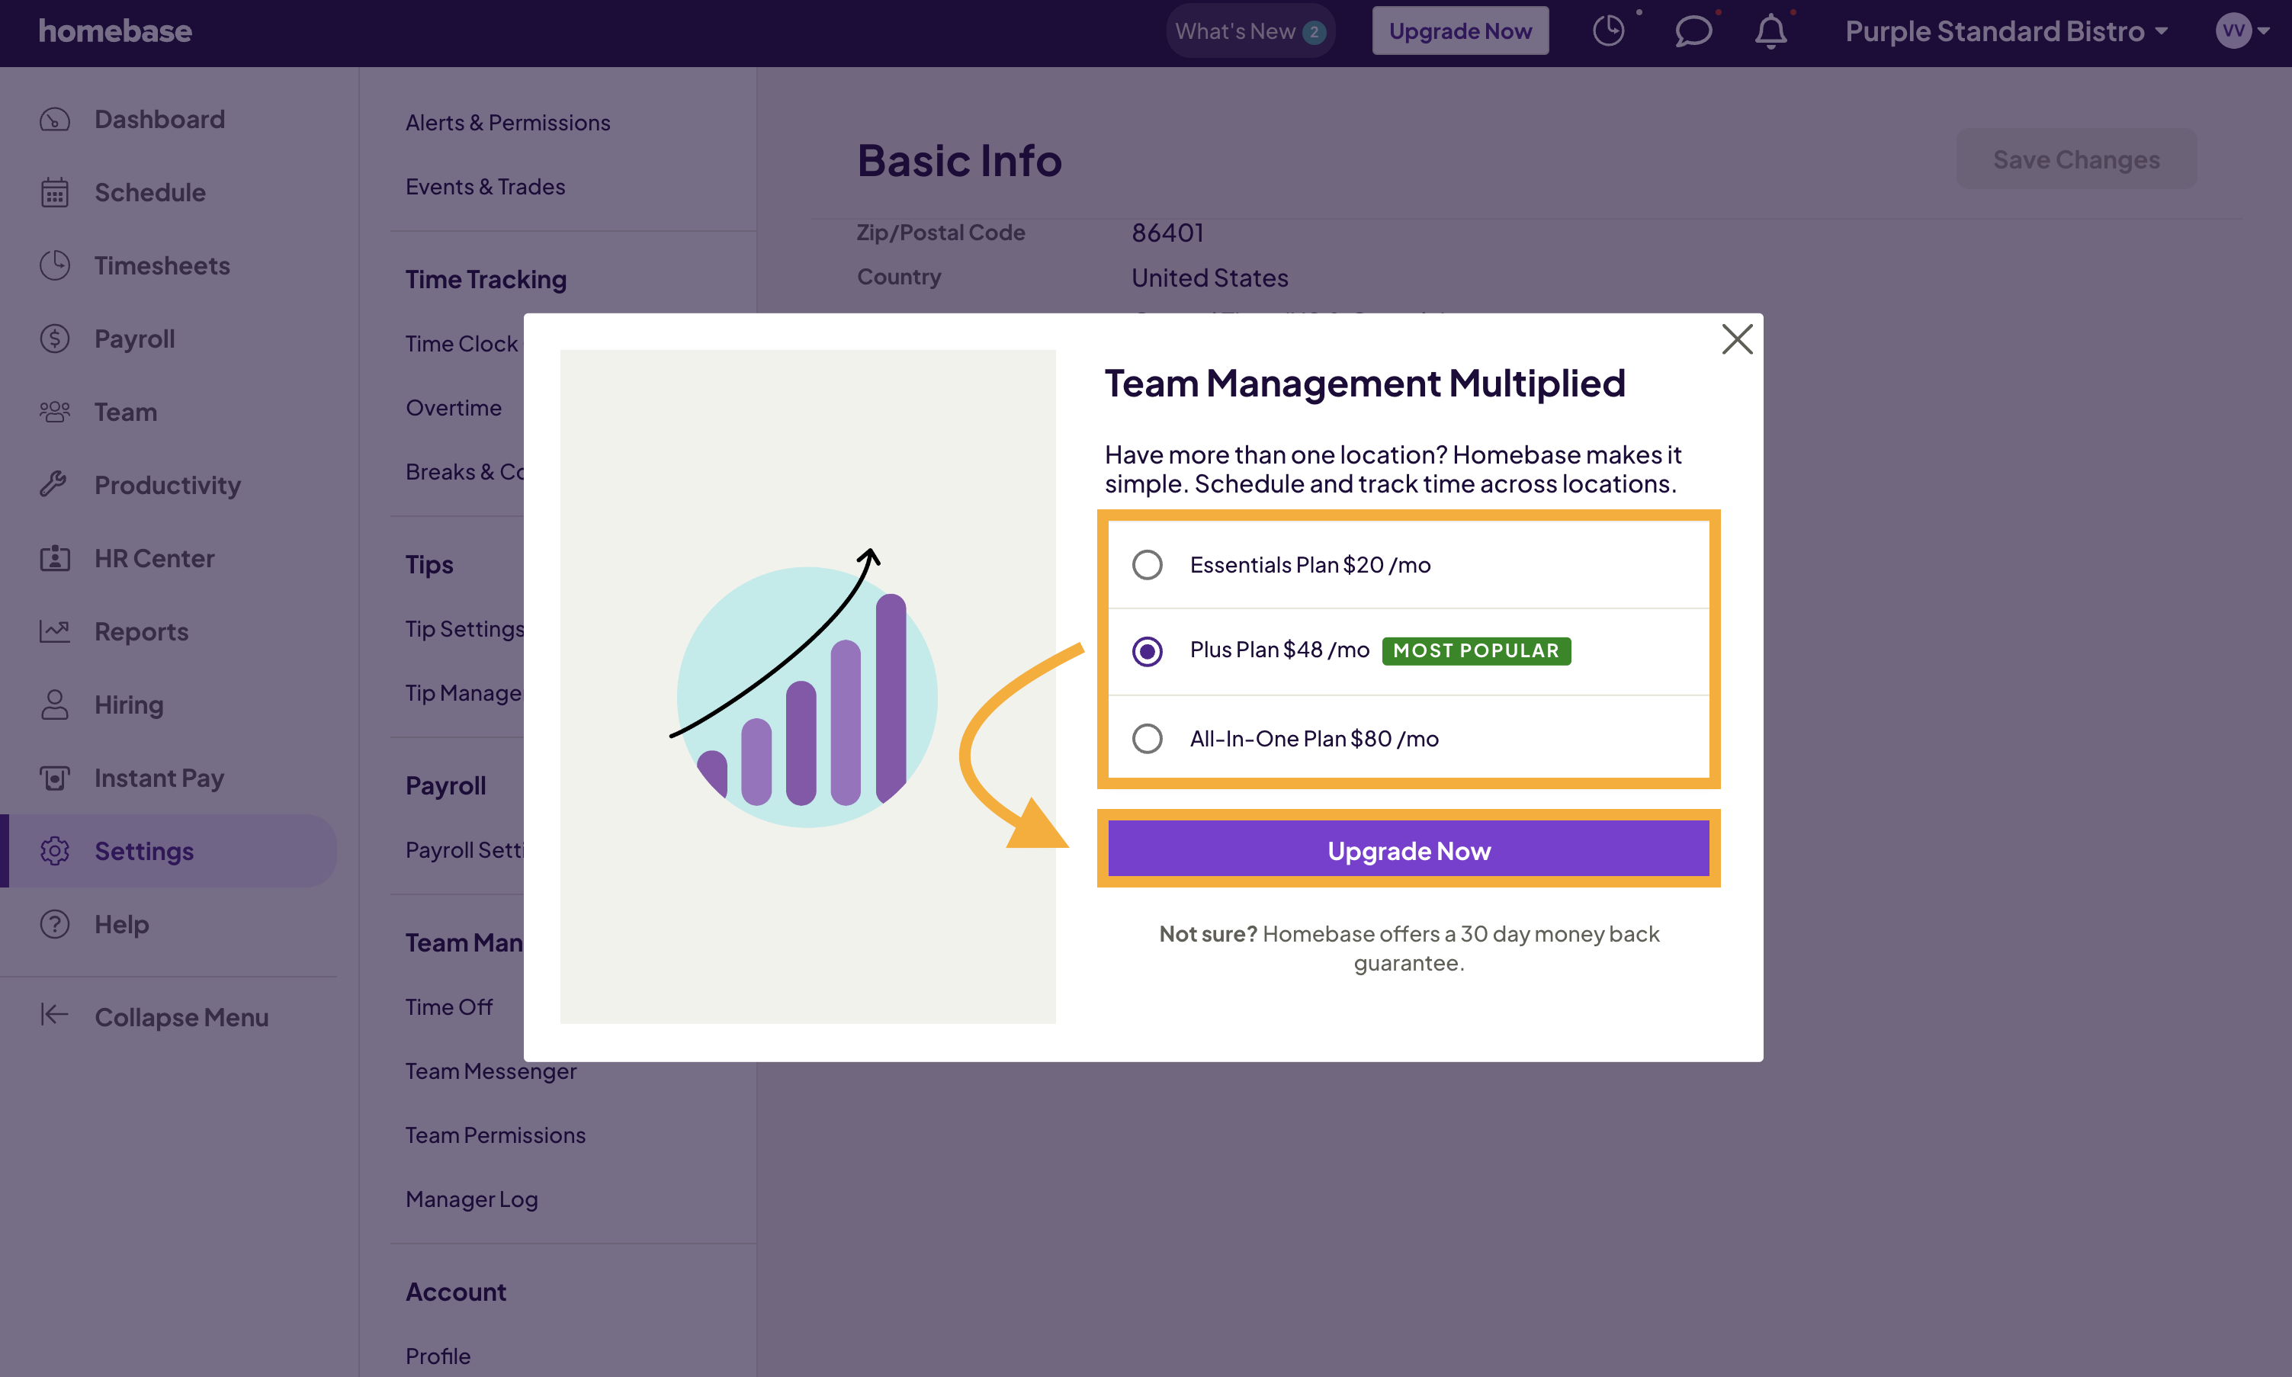Open Events & Trades settings
Image resolution: width=2292 pixels, height=1377 pixels.
(x=485, y=187)
